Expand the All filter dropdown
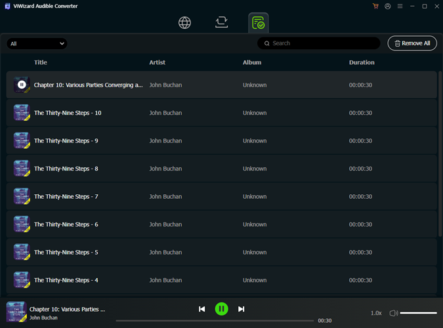Image resolution: width=443 pixels, height=328 pixels. tap(37, 43)
